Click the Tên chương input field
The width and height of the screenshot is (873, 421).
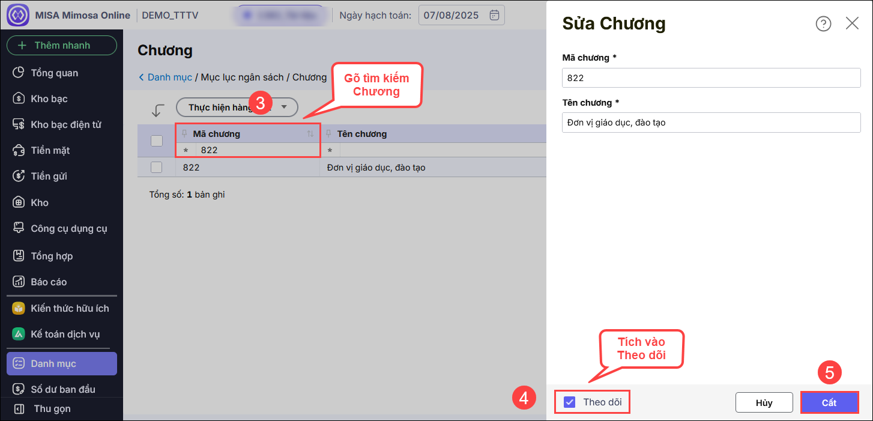711,123
